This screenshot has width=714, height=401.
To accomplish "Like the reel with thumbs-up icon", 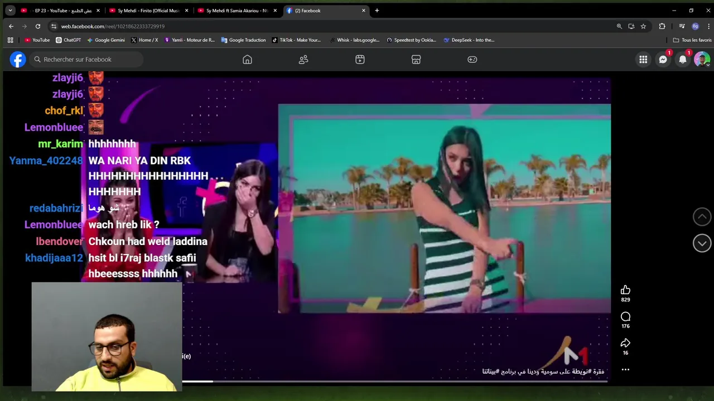I will [x=625, y=290].
